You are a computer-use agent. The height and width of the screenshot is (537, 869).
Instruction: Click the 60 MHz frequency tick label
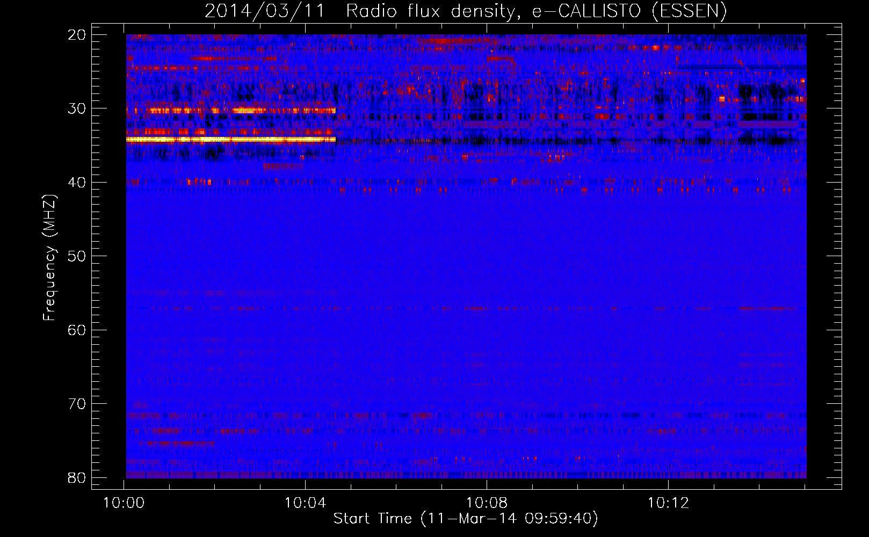[77, 330]
